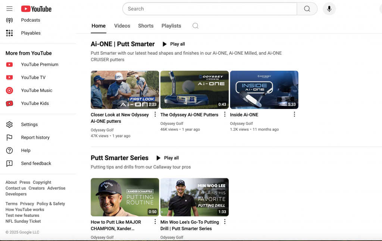Open the Putt Smarter Series playlist title
Viewport: 382px width, 241px height.
pos(120,158)
